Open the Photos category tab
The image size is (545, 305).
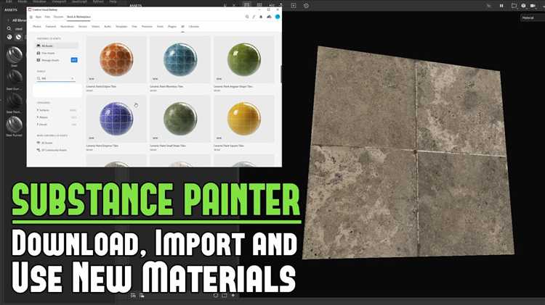(37, 26)
